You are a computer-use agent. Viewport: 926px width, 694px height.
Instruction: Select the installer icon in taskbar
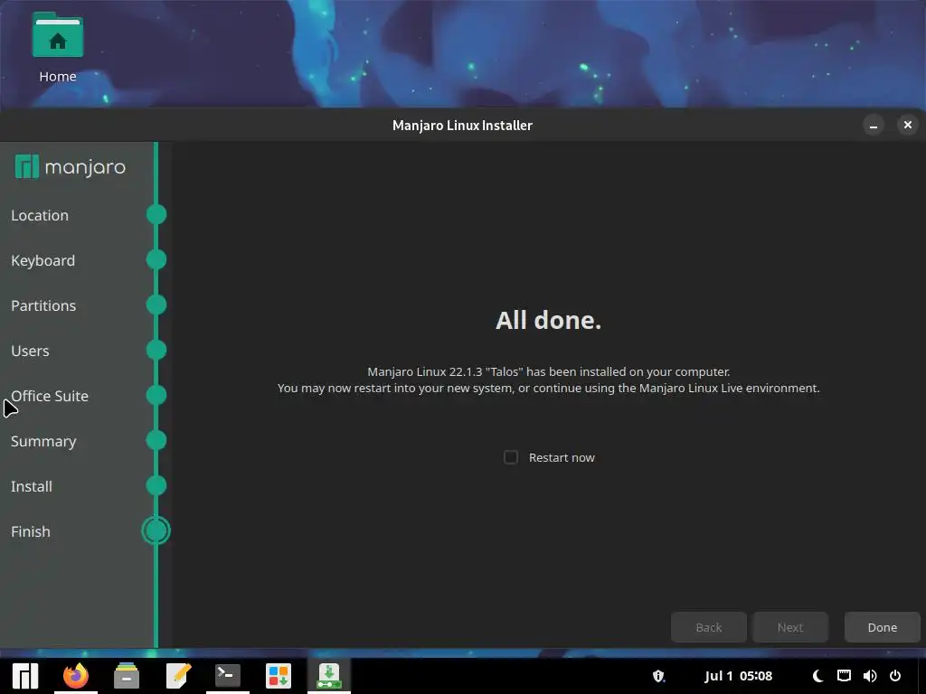pyautogui.click(x=329, y=676)
